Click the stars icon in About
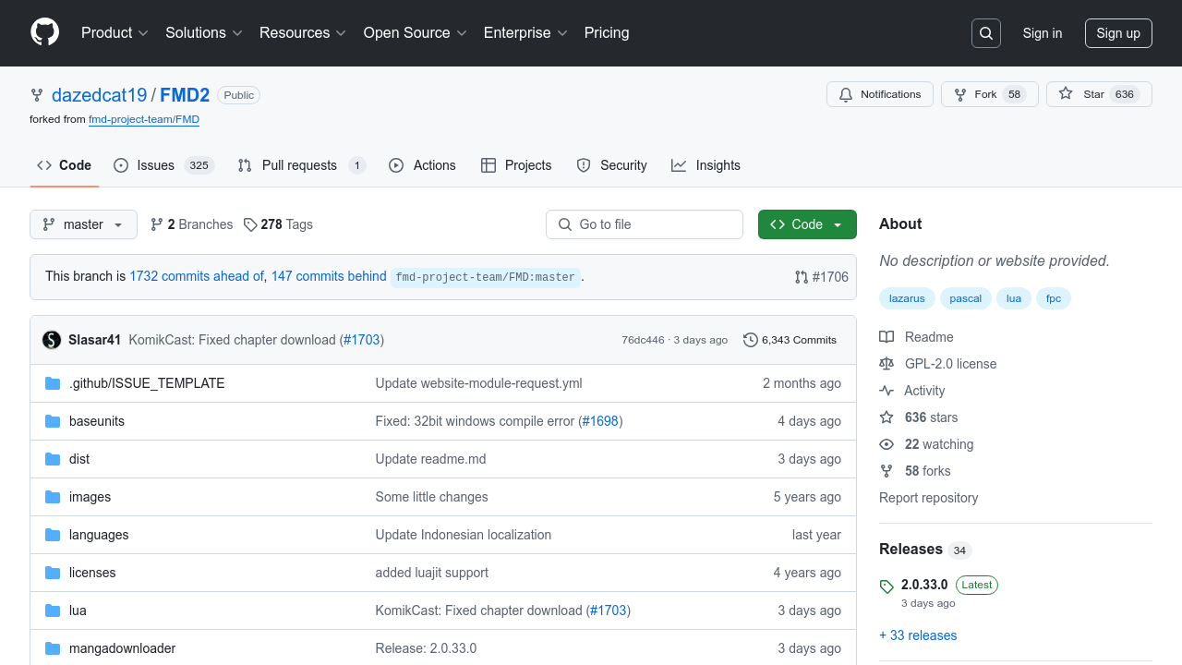 (886, 417)
